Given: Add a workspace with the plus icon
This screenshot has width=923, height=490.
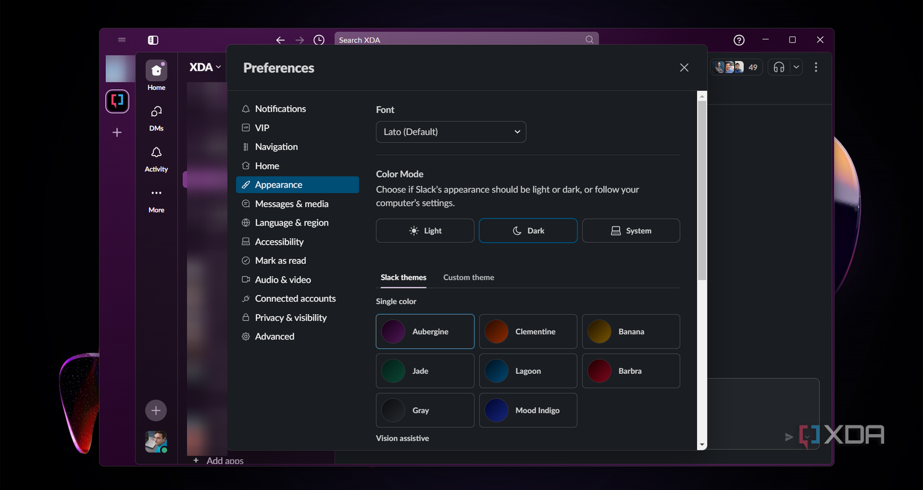Looking at the screenshot, I should coord(117,132).
